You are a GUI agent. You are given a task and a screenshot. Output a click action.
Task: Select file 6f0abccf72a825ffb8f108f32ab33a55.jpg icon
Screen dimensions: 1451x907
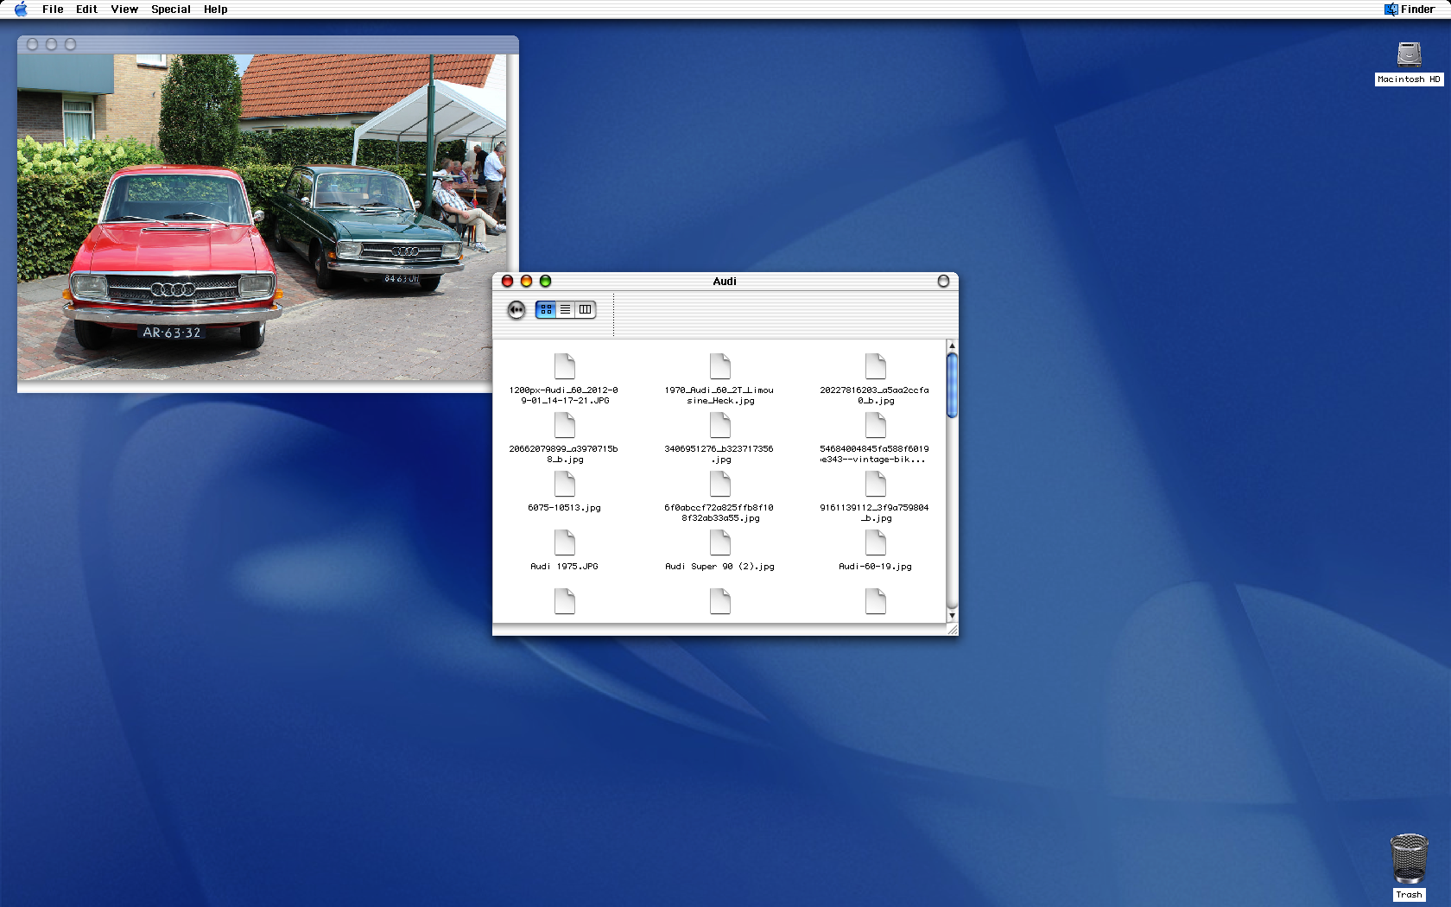coord(720,484)
